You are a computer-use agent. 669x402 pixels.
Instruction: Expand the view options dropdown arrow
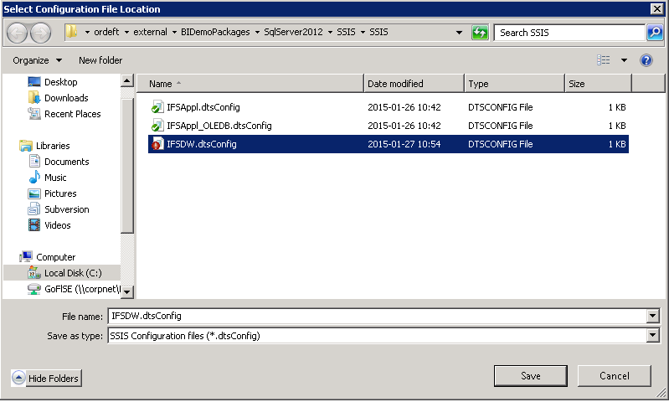point(624,60)
